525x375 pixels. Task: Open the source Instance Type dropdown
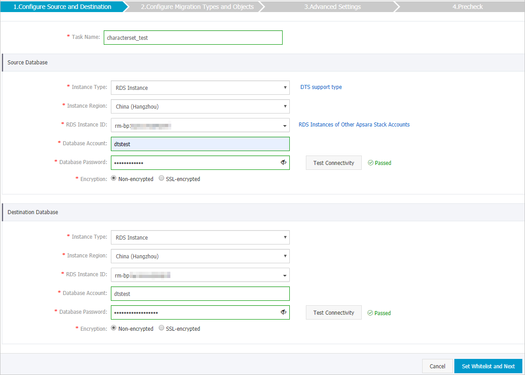285,88
